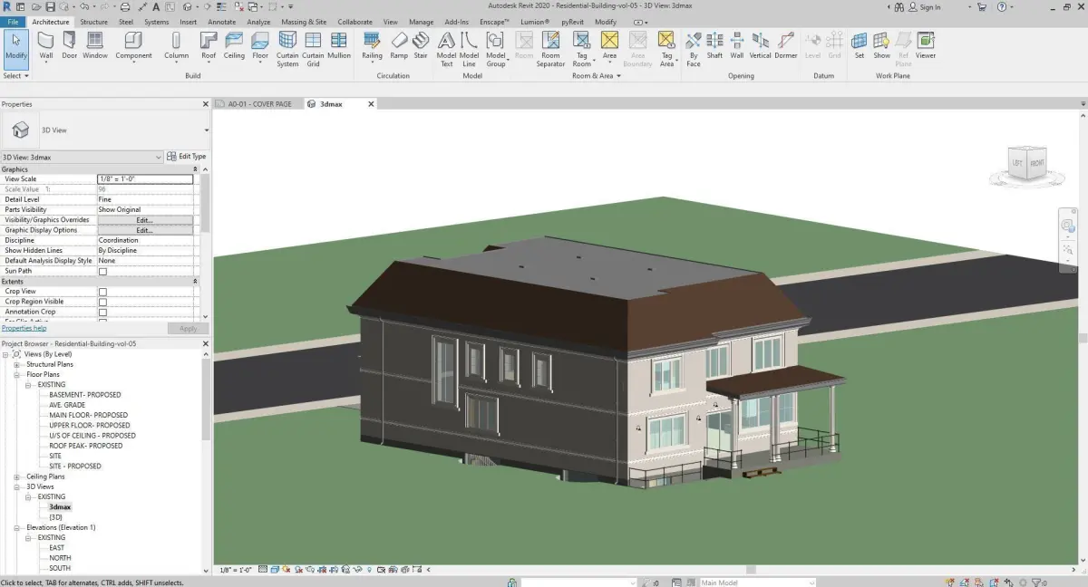Toggle the Annotation Crop checkbox

click(102, 313)
